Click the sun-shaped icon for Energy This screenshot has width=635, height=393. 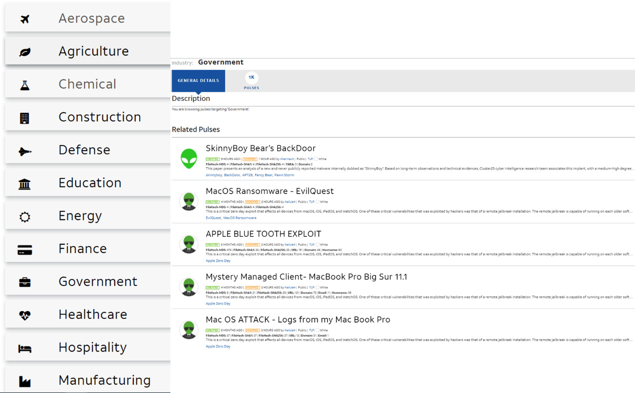point(25,217)
